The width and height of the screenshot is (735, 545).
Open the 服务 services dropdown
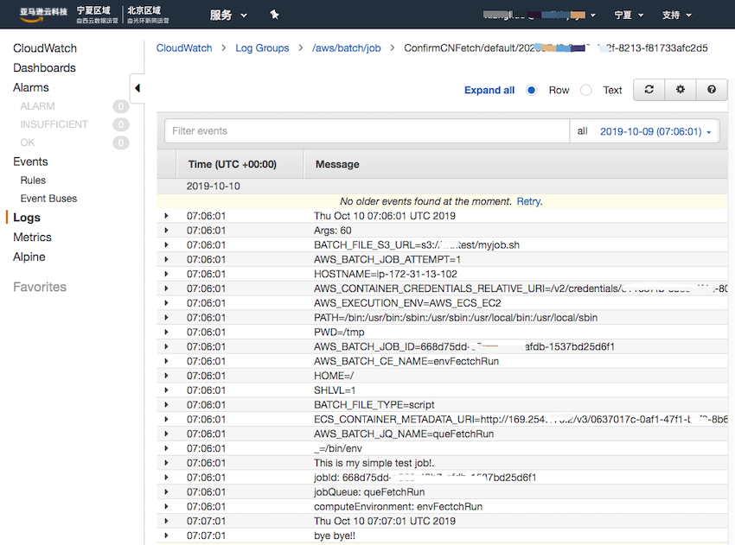pyautogui.click(x=228, y=15)
